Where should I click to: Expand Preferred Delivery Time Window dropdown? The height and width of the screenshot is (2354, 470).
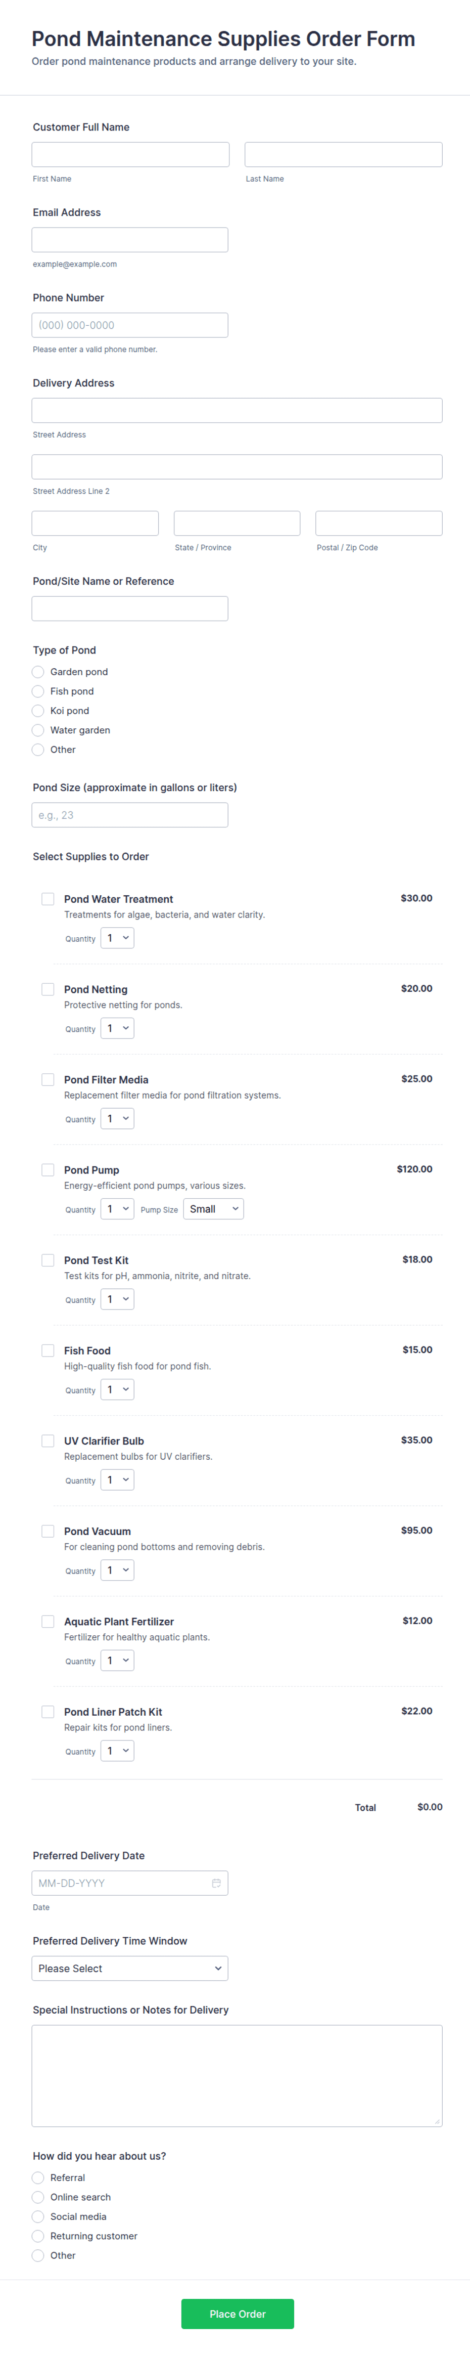[x=129, y=1968]
